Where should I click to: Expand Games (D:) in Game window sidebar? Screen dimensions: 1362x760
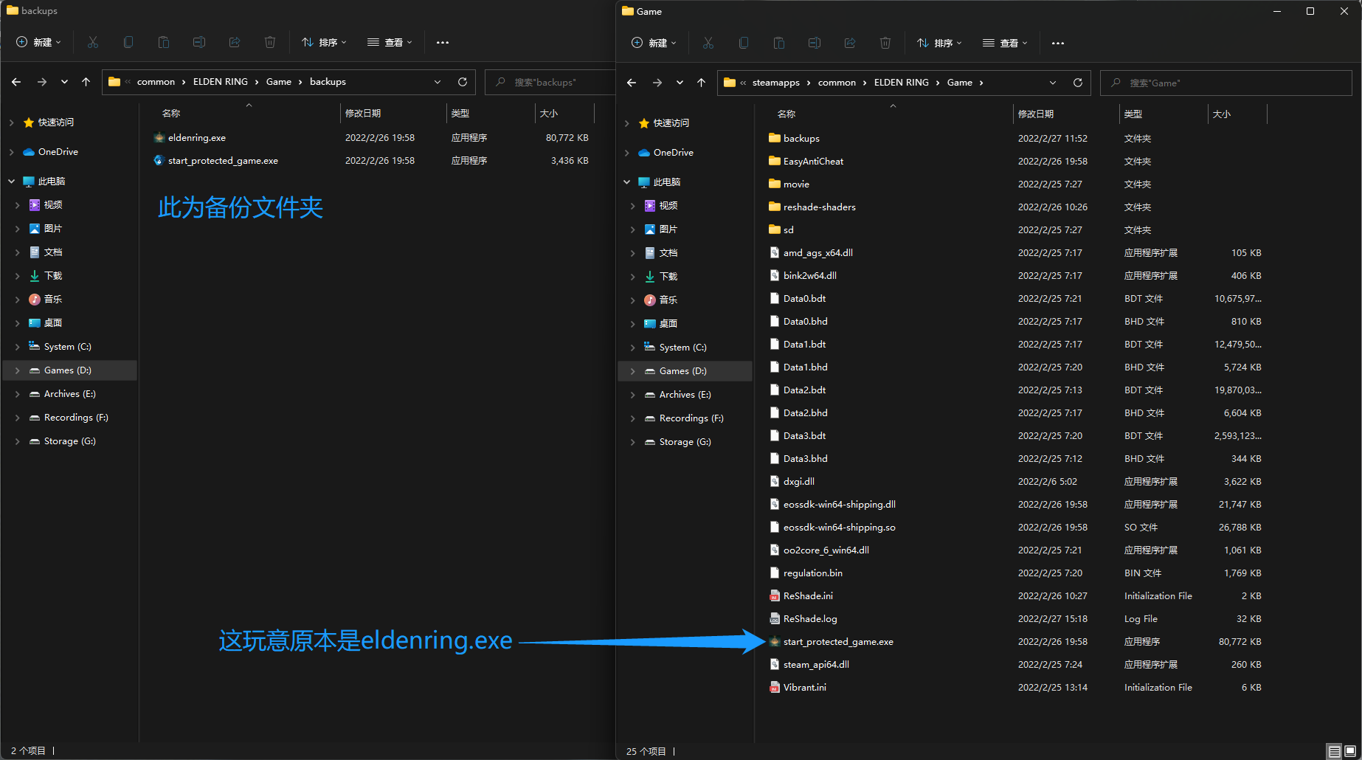tap(632, 371)
